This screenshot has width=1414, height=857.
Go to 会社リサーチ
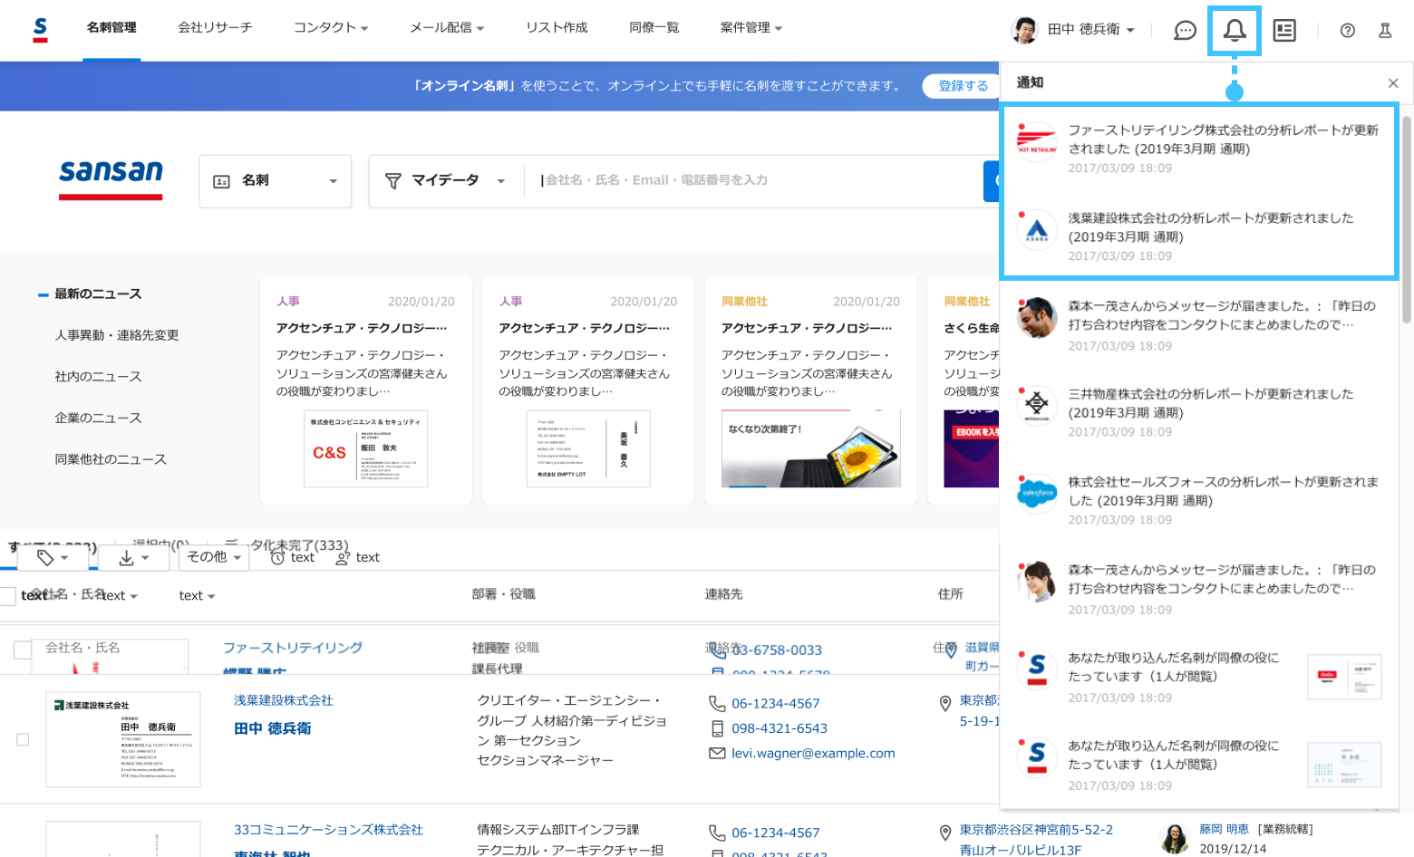pyautogui.click(x=215, y=28)
